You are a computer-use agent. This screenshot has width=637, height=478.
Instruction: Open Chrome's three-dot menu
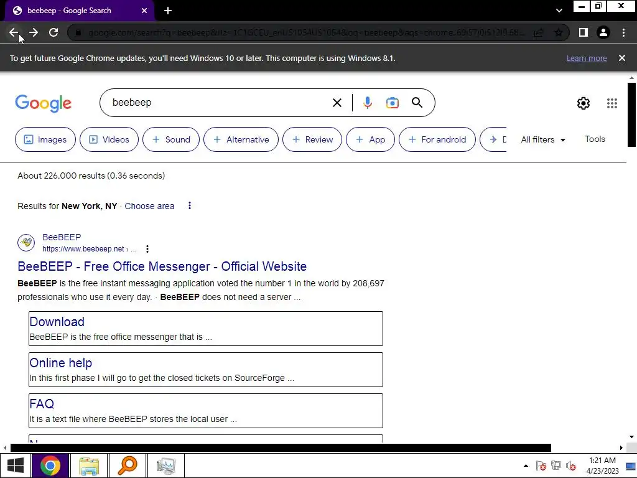pos(623,32)
